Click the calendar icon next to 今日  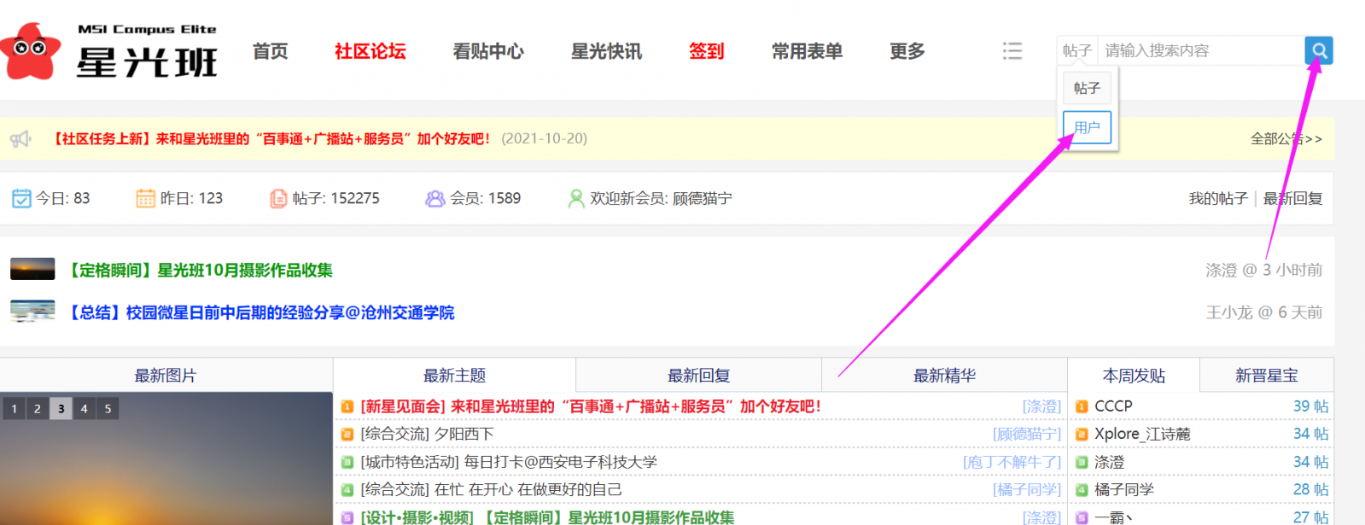21,198
